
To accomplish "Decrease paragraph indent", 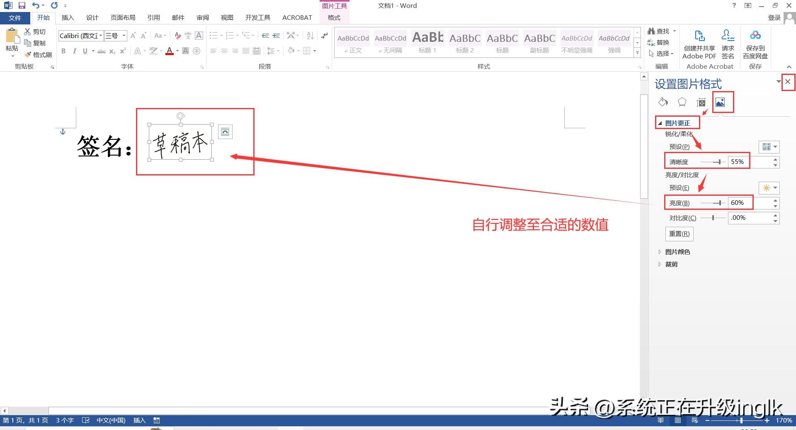I will [x=265, y=36].
